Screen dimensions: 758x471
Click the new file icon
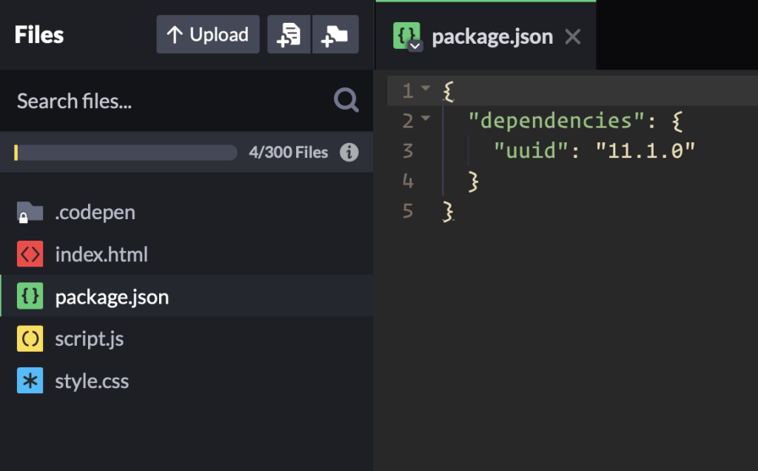coord(289,35)
